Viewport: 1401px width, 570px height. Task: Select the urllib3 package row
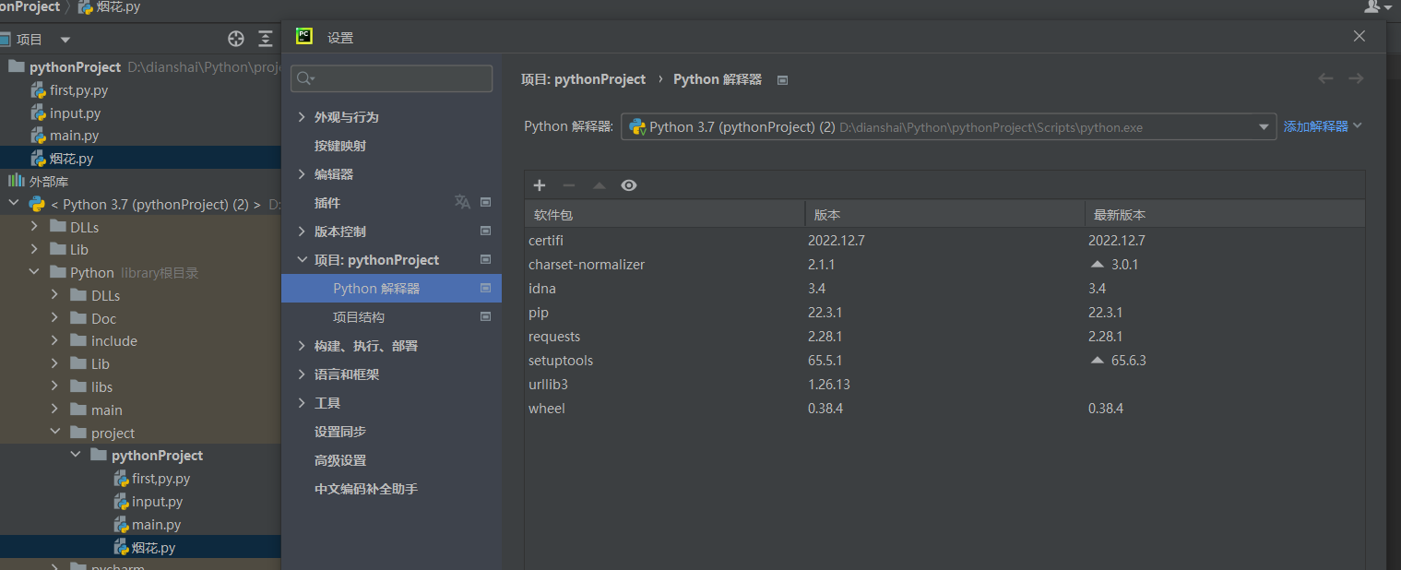(944, 384)
